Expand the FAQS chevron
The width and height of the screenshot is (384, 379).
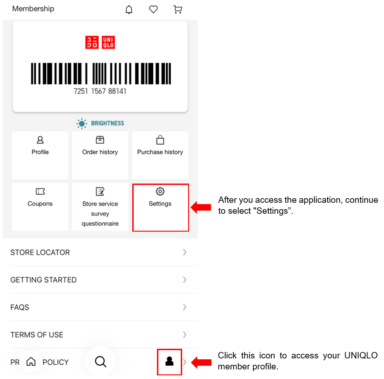click(x=184, y=307)
